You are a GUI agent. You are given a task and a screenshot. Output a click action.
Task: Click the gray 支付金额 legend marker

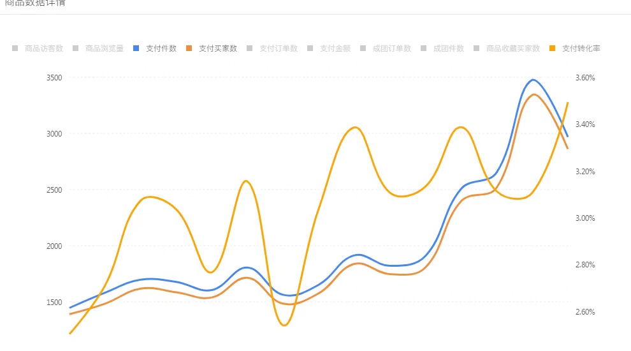tap(310, 49)
